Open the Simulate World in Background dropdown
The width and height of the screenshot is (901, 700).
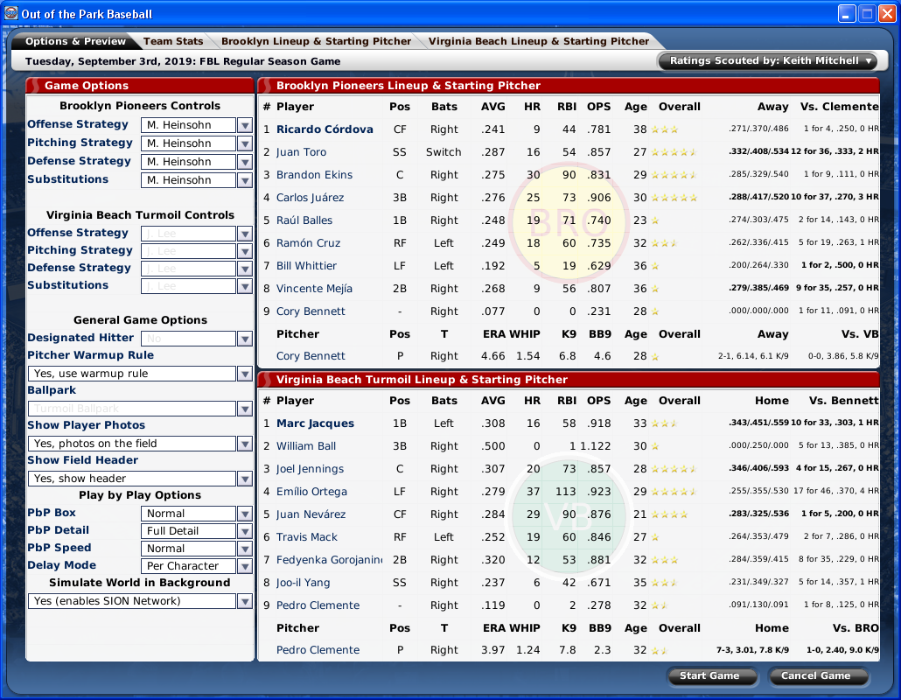tap(245, 601)
